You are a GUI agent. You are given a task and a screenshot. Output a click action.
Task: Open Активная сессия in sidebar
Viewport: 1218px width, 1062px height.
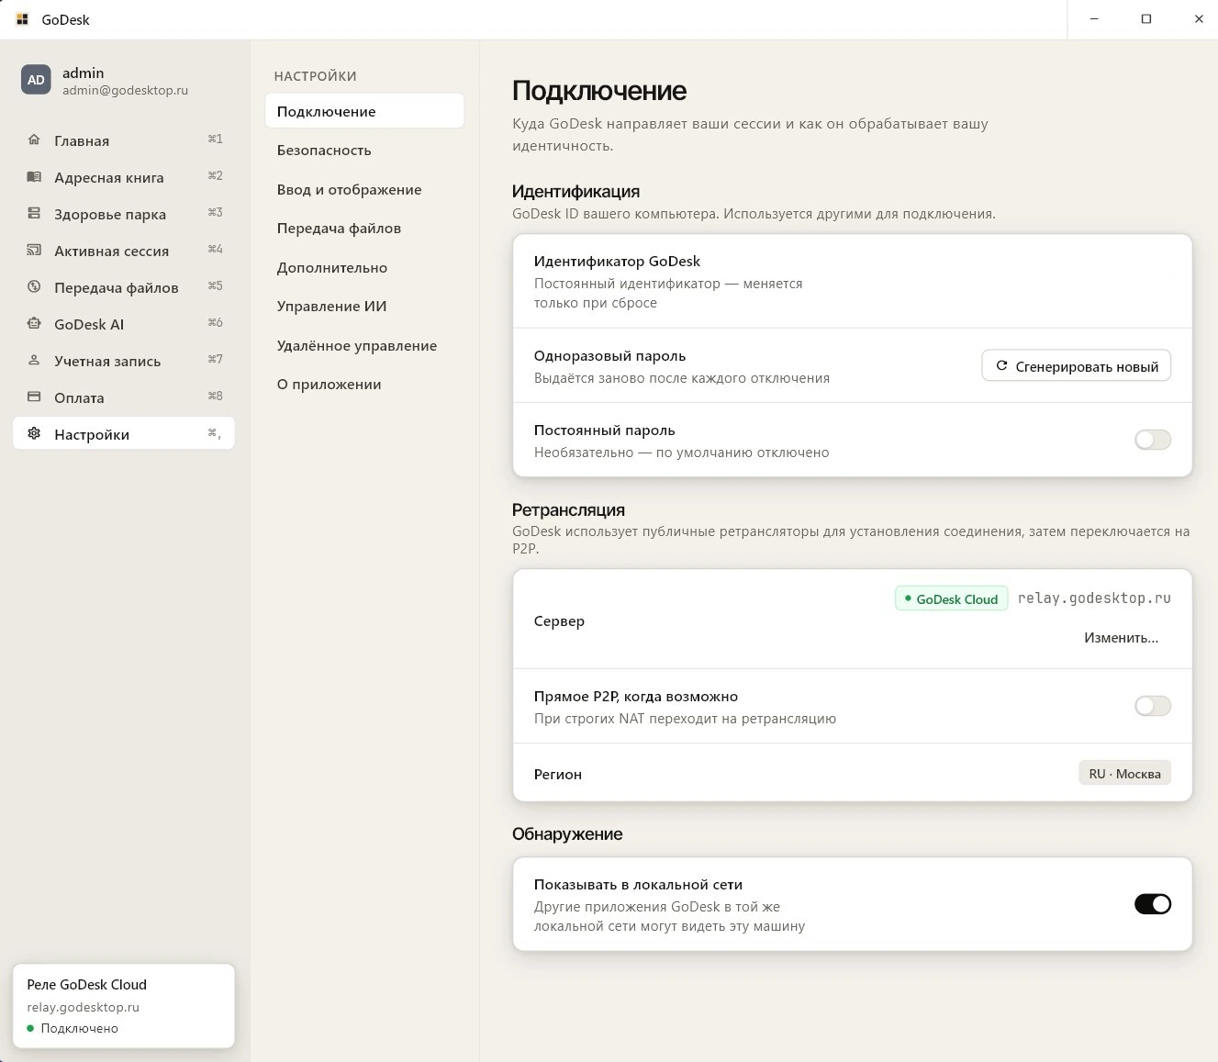[x=124, y=251]
